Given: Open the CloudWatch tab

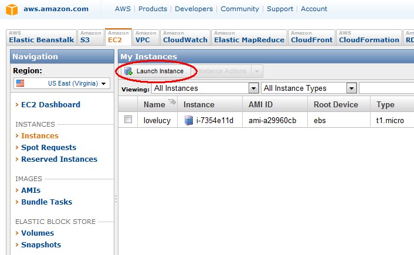Looking at the screenshot, I should pos(185,37).
